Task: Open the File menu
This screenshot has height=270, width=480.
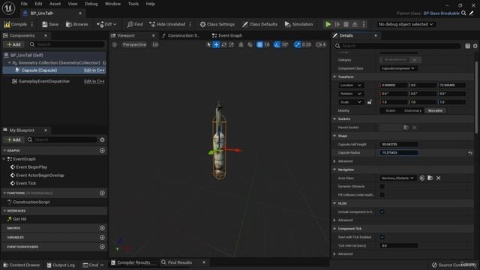Action: click(x=24, y=4)
